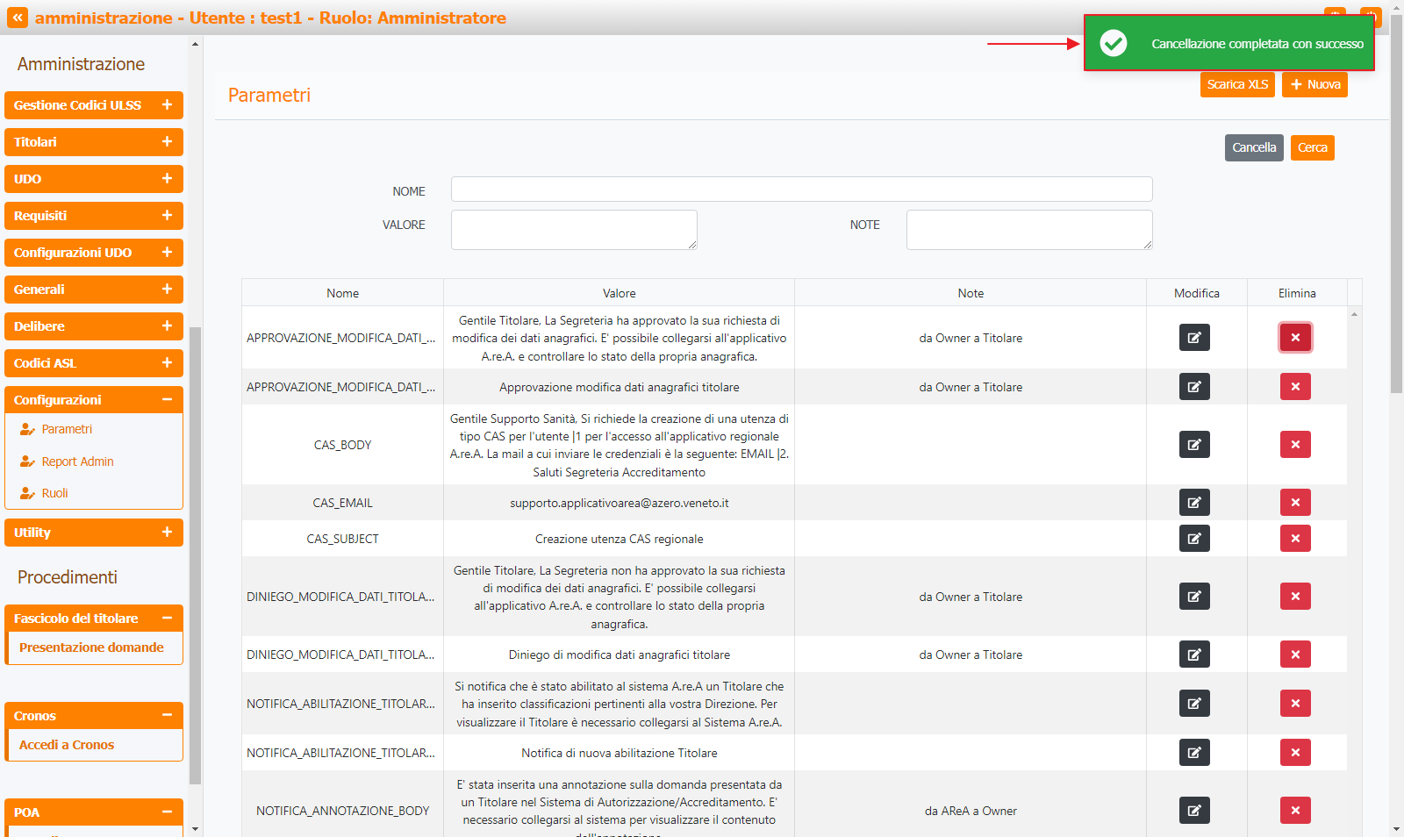The image size is (1404, 837).
Task: Click the sidebar vertical scrollbar
Action: 195,553
